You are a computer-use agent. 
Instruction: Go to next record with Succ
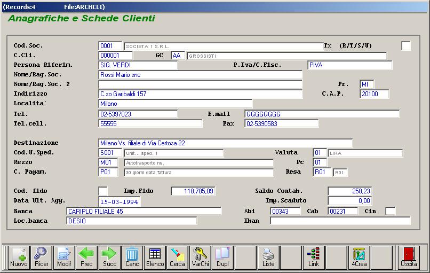(x=109, y=258)
